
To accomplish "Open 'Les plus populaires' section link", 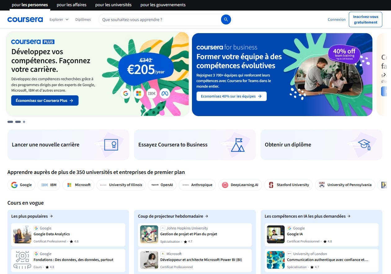I will click(x=32, y=216).
